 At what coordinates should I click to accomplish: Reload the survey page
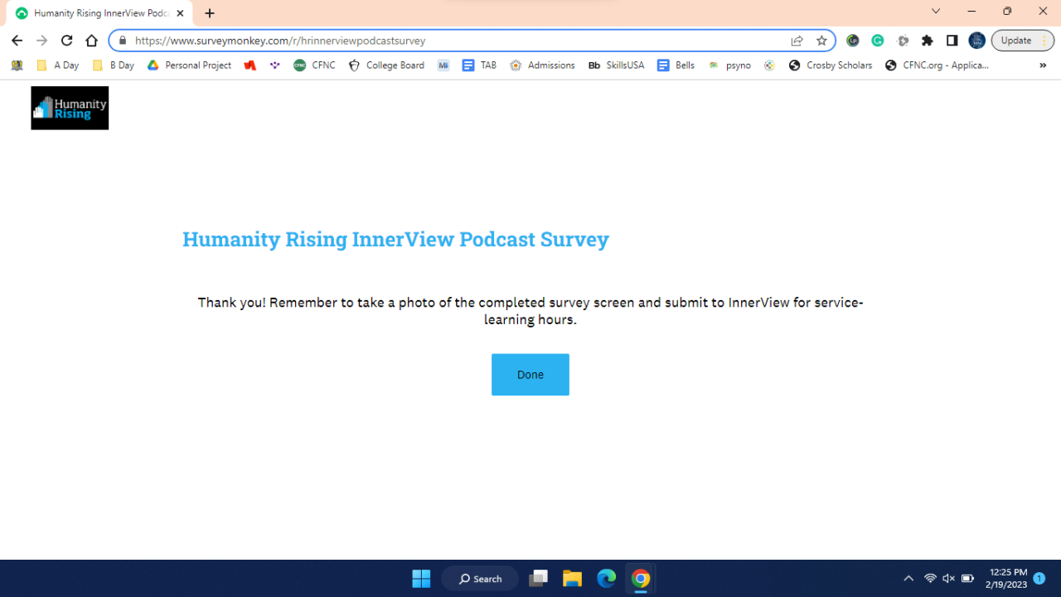66,41
